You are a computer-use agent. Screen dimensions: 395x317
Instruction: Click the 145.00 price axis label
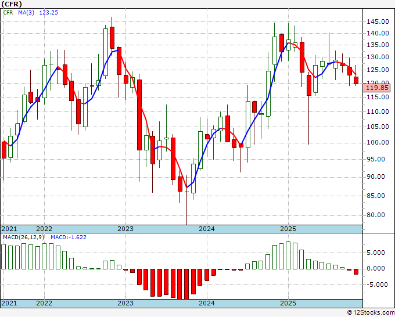coord(377,21)
